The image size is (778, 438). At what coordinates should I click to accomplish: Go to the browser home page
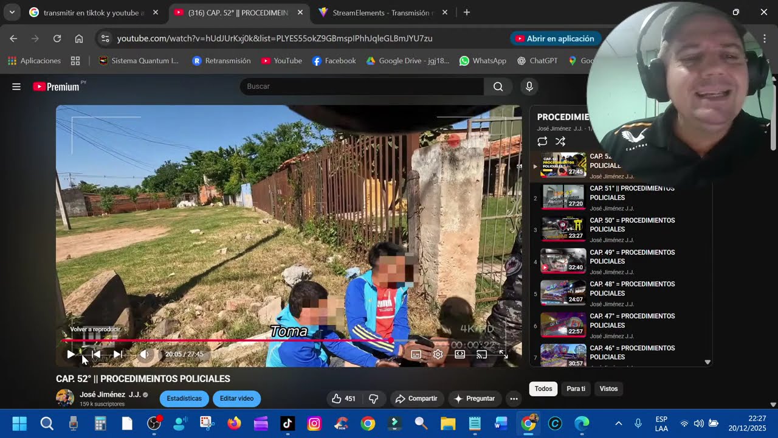pyautogui.click(x=79, y=38)
